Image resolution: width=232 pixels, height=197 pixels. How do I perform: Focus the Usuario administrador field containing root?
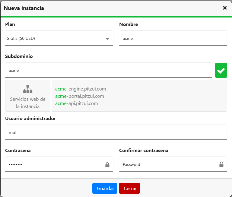pyautogui.click(x=116, y=132)
